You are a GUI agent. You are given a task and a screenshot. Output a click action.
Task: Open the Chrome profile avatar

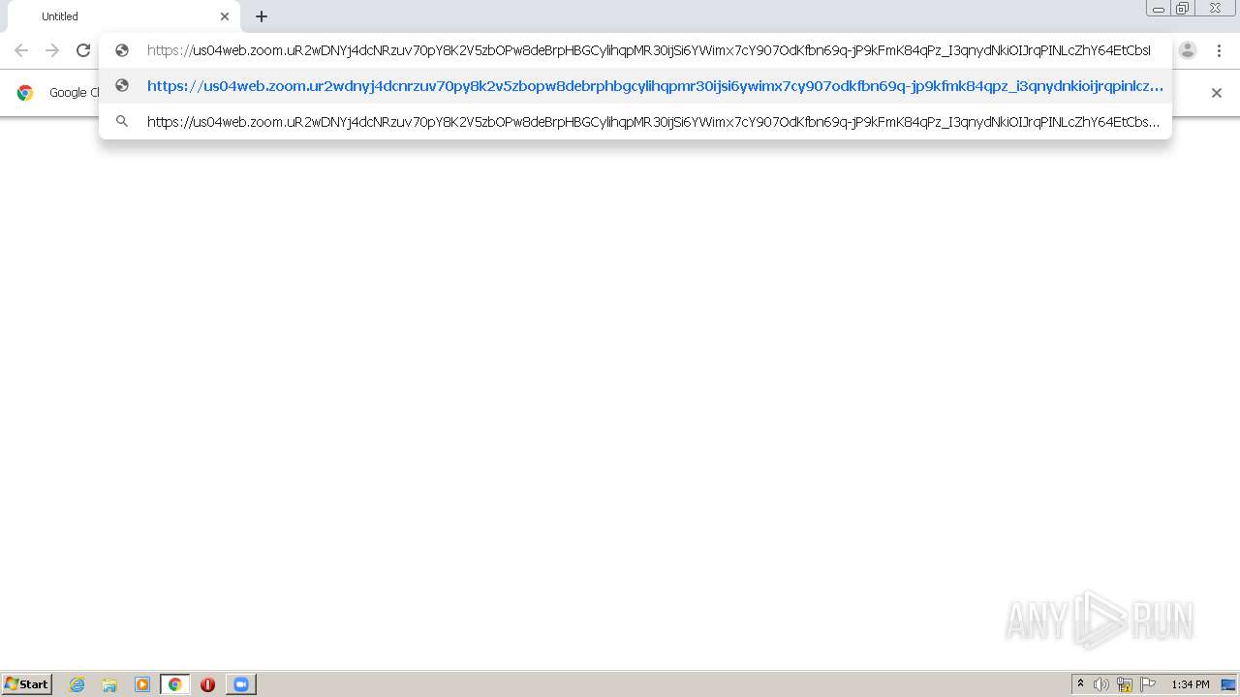coord(1188,50)
